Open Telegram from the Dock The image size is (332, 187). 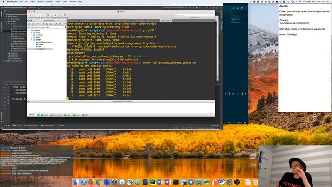click(x=191, y=182)
